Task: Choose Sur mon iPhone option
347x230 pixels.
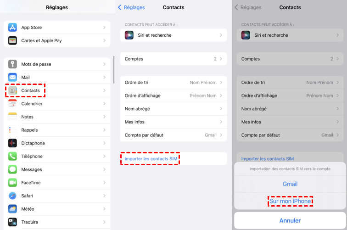Action: (290, 201)
